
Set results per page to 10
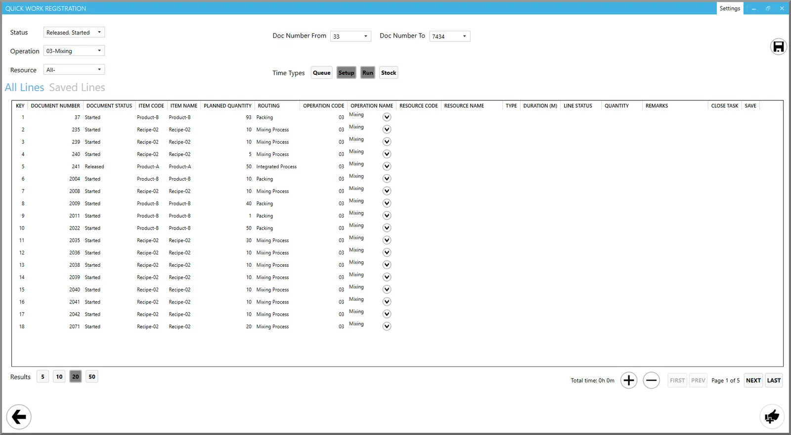pyautogui.click(x=59, y=377)
